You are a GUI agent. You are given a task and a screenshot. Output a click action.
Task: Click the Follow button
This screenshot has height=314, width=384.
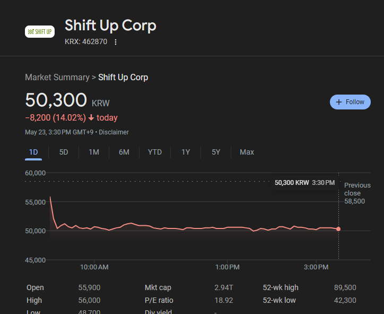pyautogui.click(x=350, y=102)
